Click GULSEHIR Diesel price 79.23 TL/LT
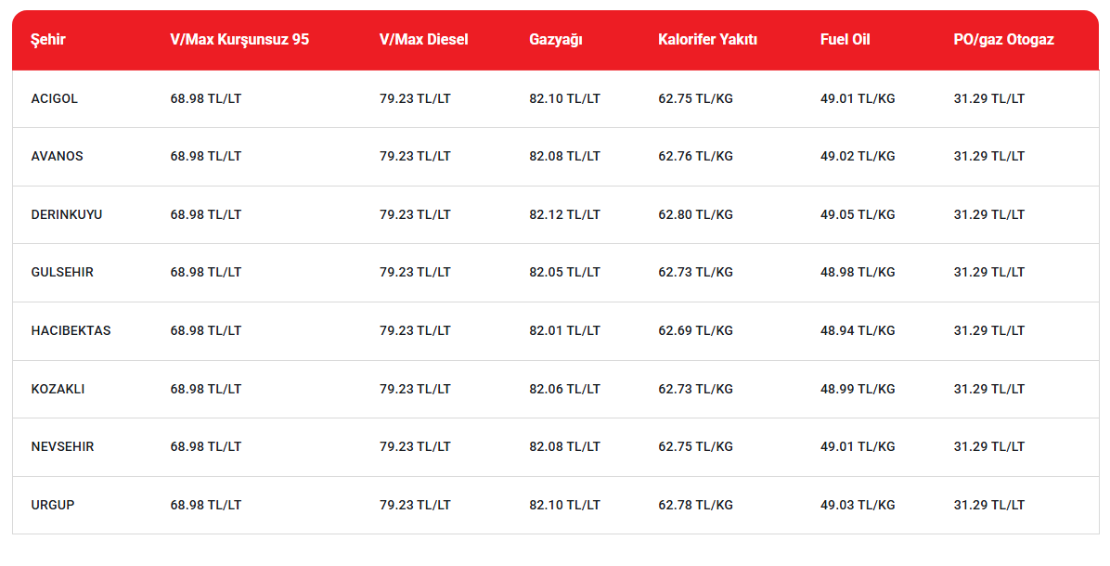Screen dimensions: 1110x566 (415, 272)
